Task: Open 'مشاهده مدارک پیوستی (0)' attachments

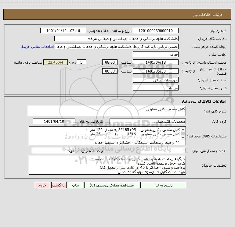Action: tap(112, 185)
